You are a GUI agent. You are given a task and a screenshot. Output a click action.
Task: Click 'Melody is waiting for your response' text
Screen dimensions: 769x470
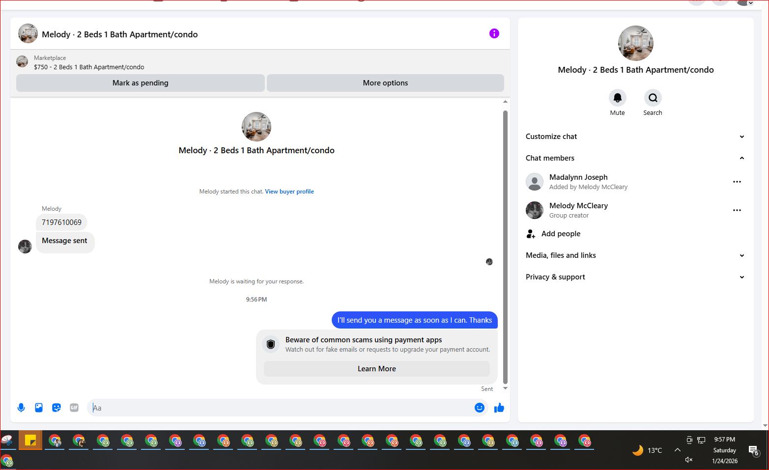(x=256, y=281)
